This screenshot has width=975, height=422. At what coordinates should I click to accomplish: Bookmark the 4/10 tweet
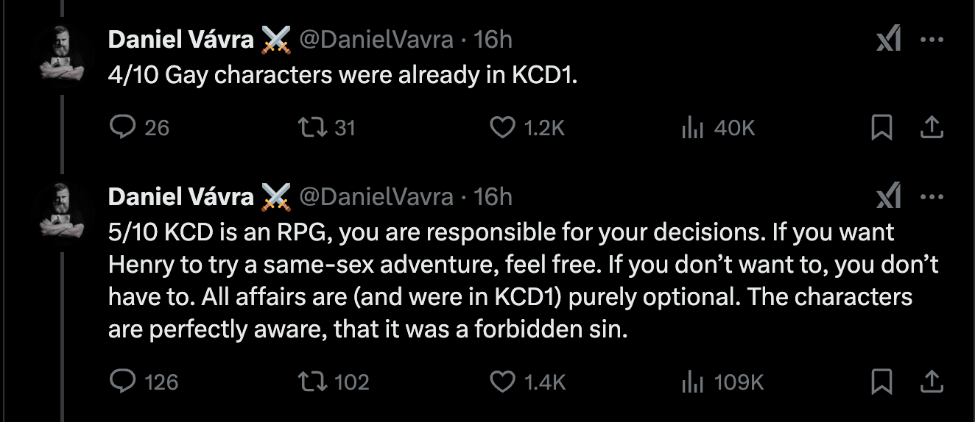pos(881,129)
